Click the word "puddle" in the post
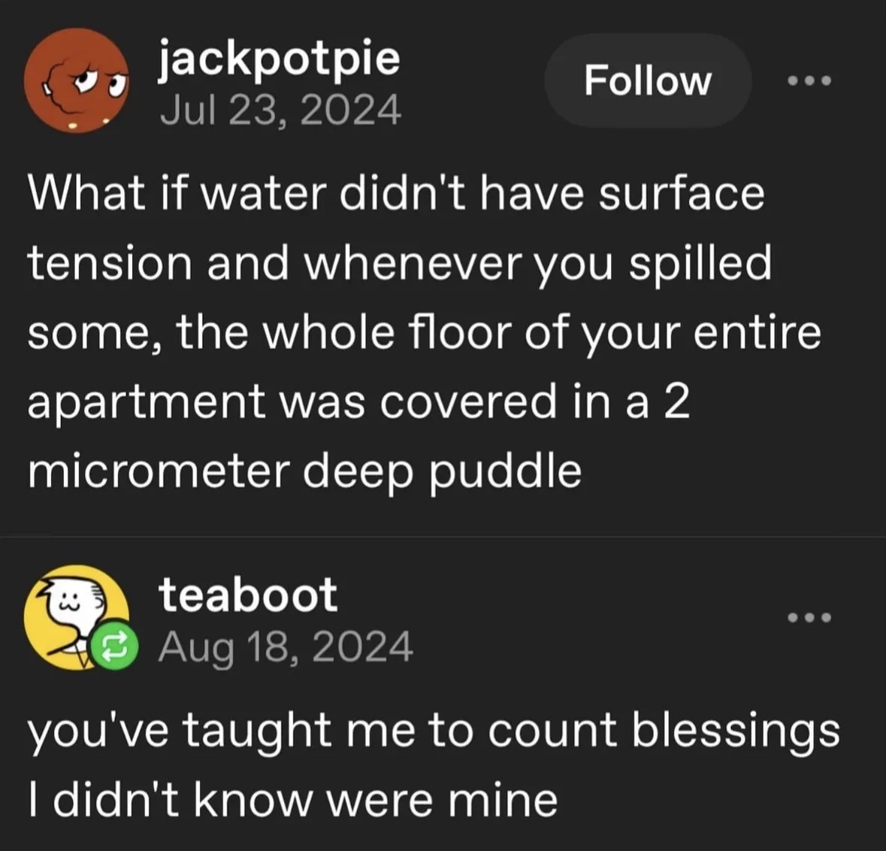The image size is (886, 851). coord(505,471)
